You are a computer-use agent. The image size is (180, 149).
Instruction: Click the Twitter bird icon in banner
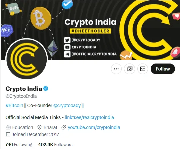click(67, 40)
